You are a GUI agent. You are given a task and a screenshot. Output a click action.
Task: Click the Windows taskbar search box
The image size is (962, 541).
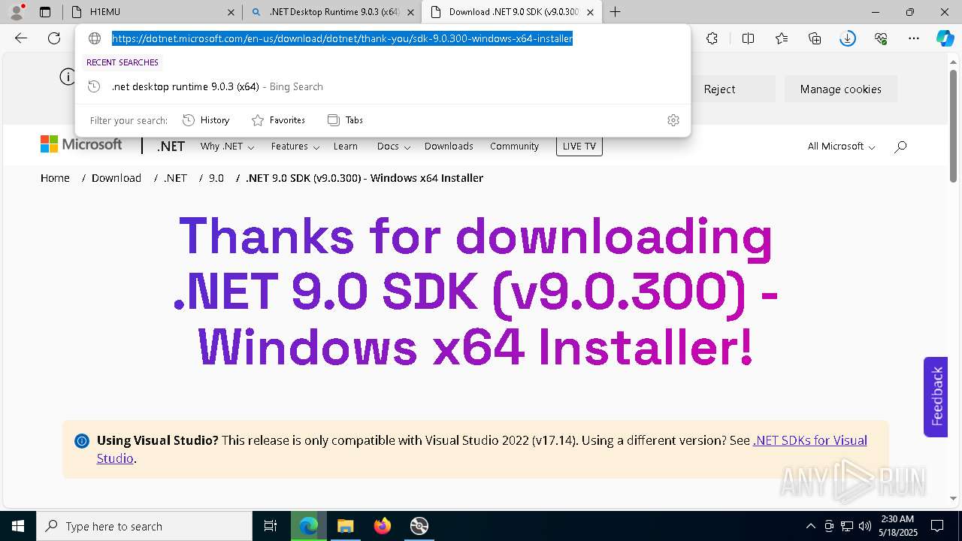tap(144, 526)
